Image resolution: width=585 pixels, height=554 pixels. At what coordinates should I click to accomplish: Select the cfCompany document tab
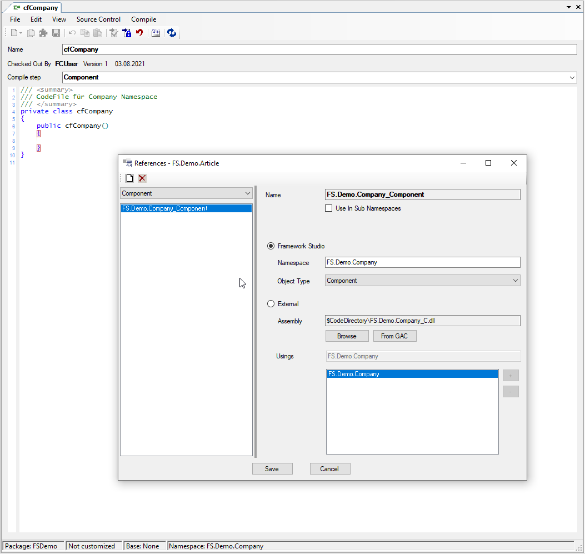(36, 7)
